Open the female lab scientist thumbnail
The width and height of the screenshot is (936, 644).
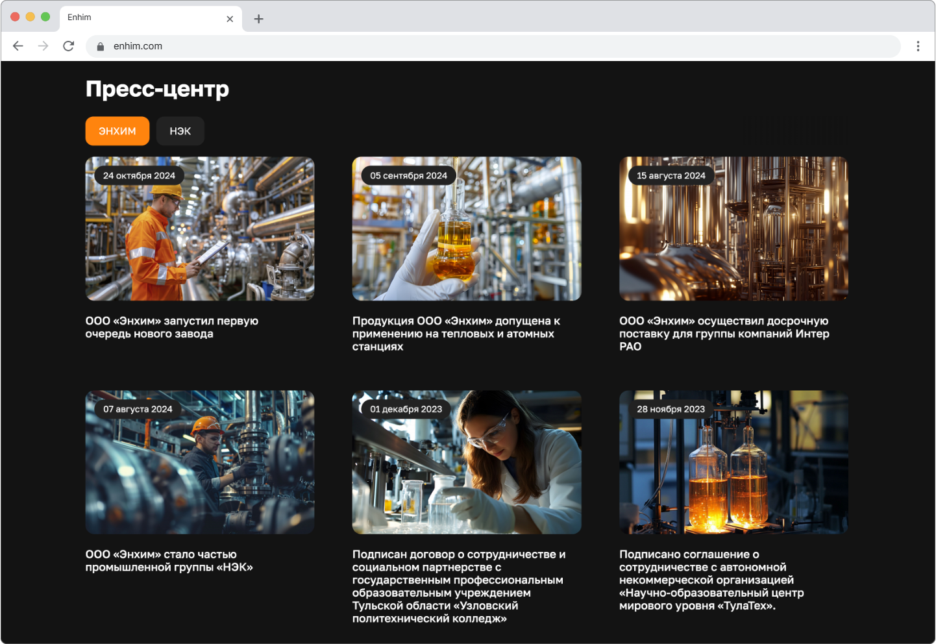pyautogui.click(x=467, y=462)
